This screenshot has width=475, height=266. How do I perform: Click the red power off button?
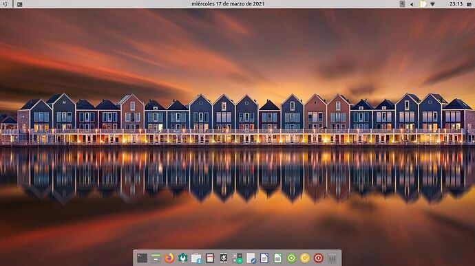coord(318,258)
